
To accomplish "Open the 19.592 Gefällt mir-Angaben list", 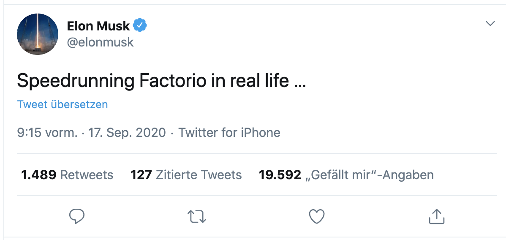I will [346, 175].
